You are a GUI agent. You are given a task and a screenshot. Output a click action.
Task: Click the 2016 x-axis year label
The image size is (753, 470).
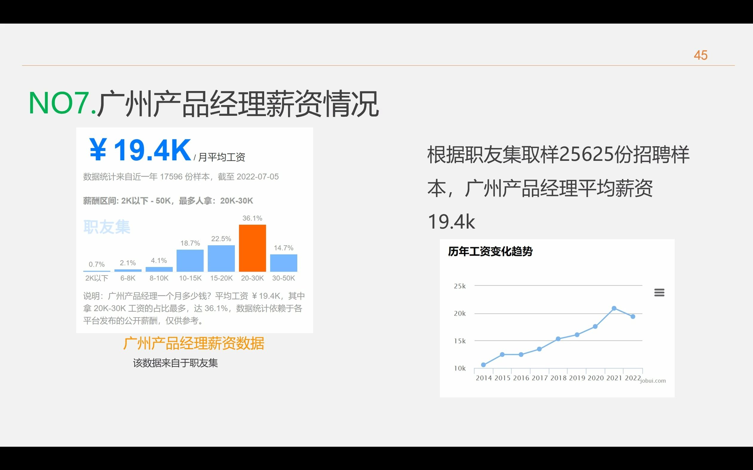[521, 378]
